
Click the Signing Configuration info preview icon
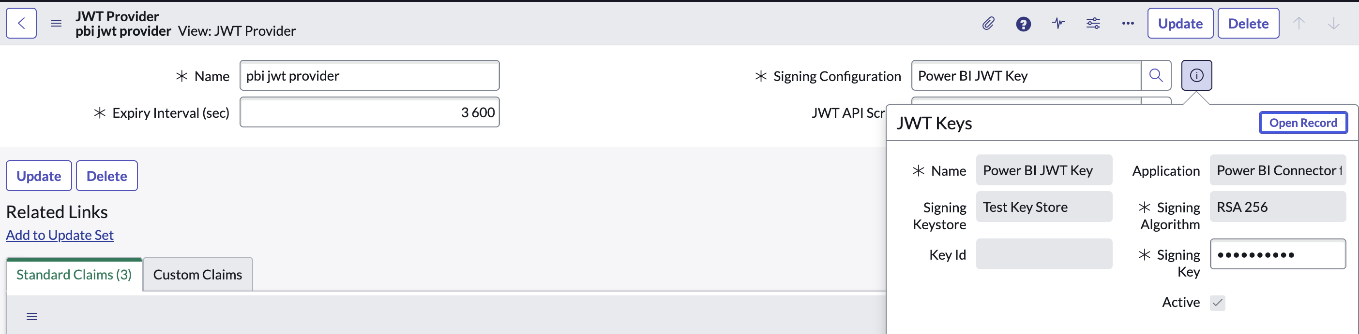click(1196, 76)
